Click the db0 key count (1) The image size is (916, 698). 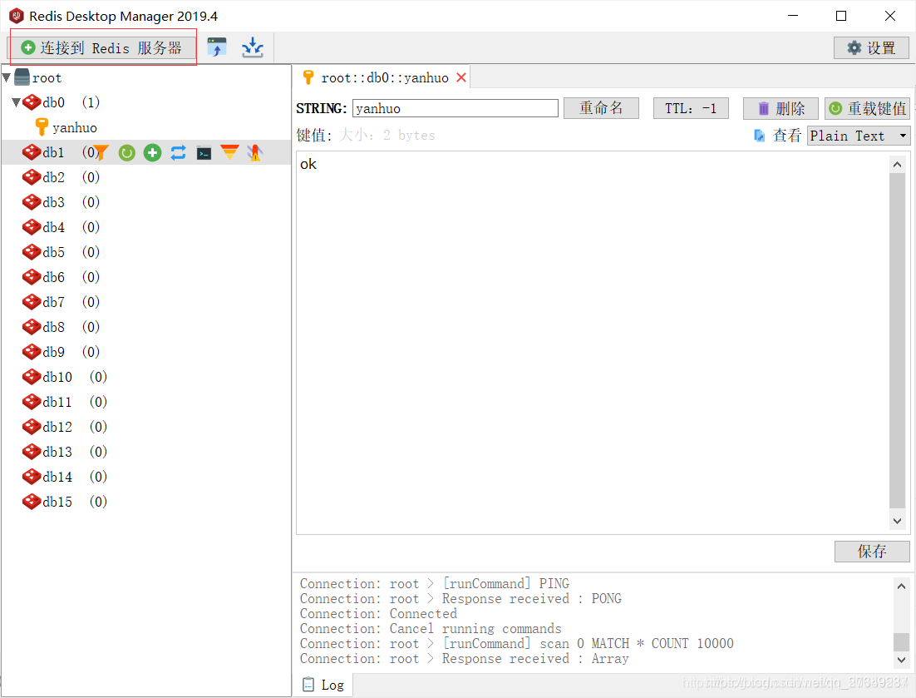click(91, 102)
